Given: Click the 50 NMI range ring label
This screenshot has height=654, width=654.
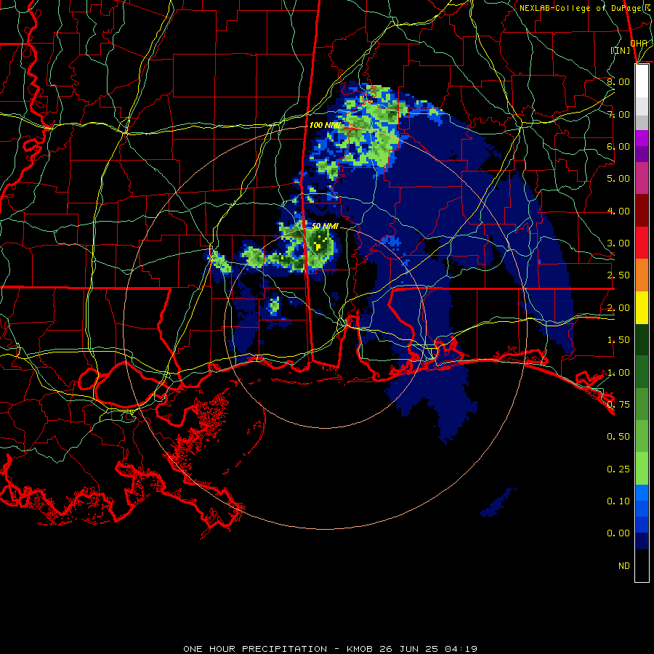Looking at the screenshot, I should point(325,226).
